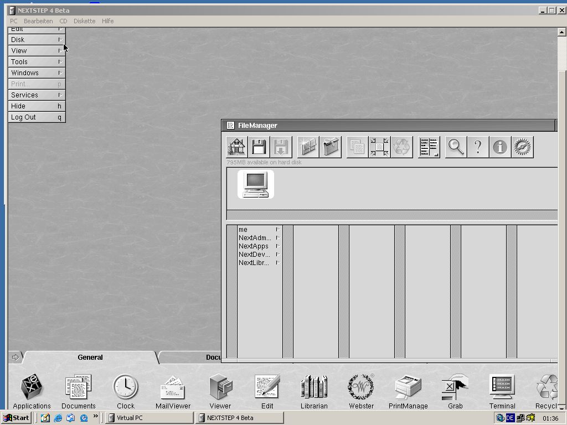Screen dimensions: 567x425
Task: Click the question mark help icon
Action: pos(478,147)
